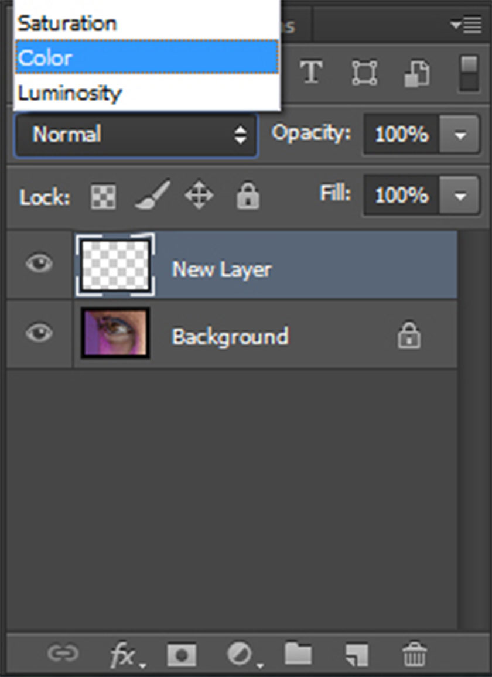Click the Lock all padlock icon
Image resolution: width=492 pixels, height=677 pixels.
(x=248, y=196)
